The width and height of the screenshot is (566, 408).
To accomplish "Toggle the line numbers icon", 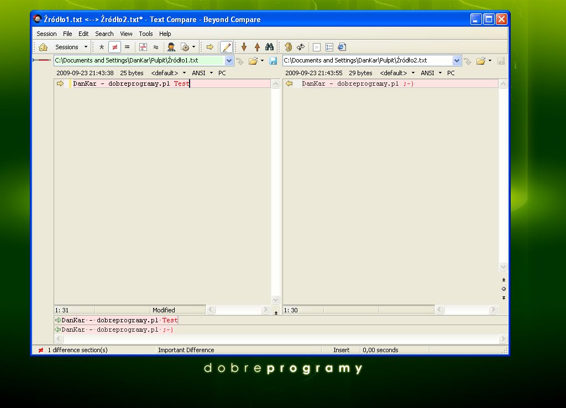I will (x=329, y=48).
